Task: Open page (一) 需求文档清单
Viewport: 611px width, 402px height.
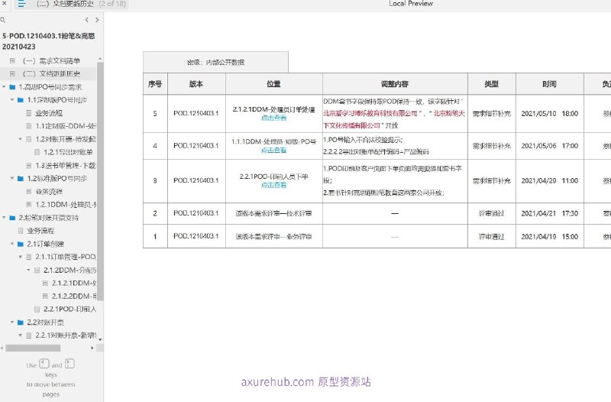Action: pyautogui.click(x=51, y=61)
